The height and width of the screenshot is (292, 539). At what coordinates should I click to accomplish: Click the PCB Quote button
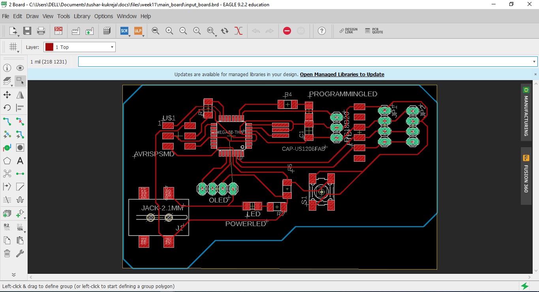[374, 31]
